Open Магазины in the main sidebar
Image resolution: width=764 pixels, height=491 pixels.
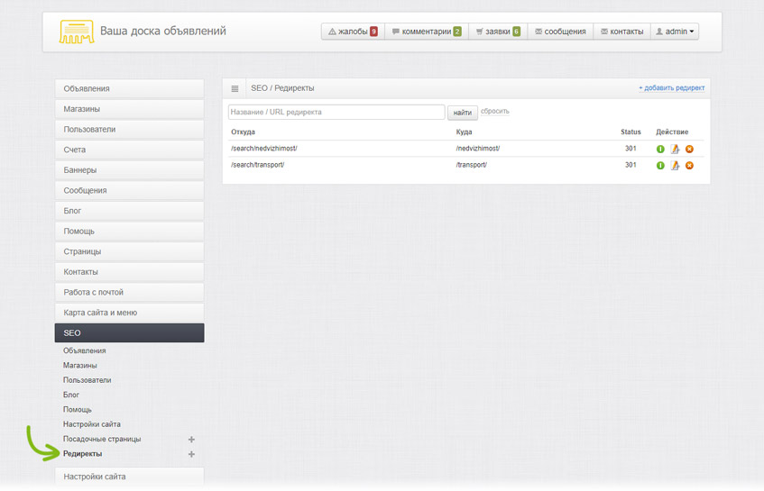129,109
